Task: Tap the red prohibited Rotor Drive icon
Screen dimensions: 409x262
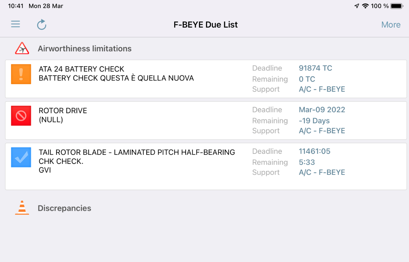Action: click(x=21, y=115)
